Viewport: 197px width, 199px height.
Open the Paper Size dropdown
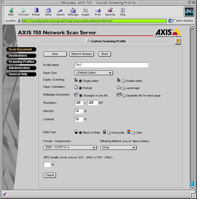point(93,73)
